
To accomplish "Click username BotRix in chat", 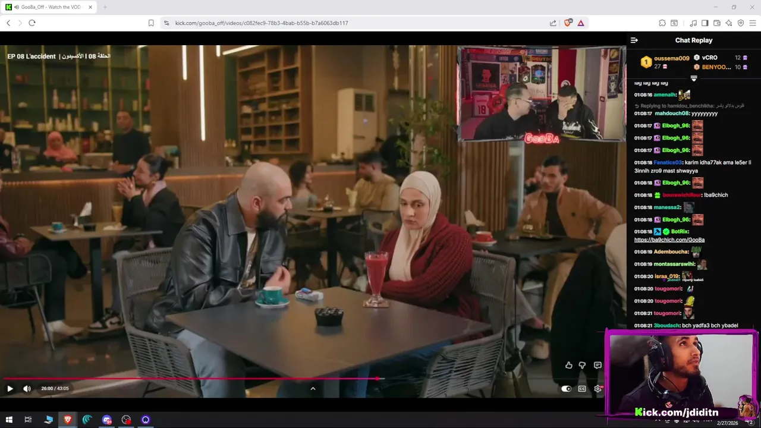I will point(680,231).
